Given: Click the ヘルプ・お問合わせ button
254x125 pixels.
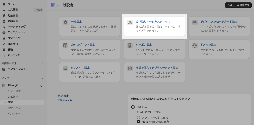Looking at the screenshot, I should tap(238, 5).
